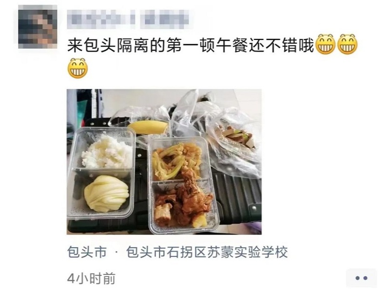388x289 pixels.
Task: Tap the braised chicken compartment in photo
Action: coord(183,203)
